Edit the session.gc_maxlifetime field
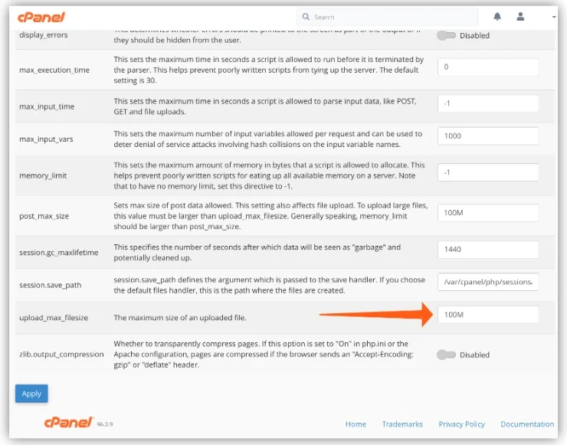This screenshot has height=445, width=567. pyautogui.click(x=488, y=249)
